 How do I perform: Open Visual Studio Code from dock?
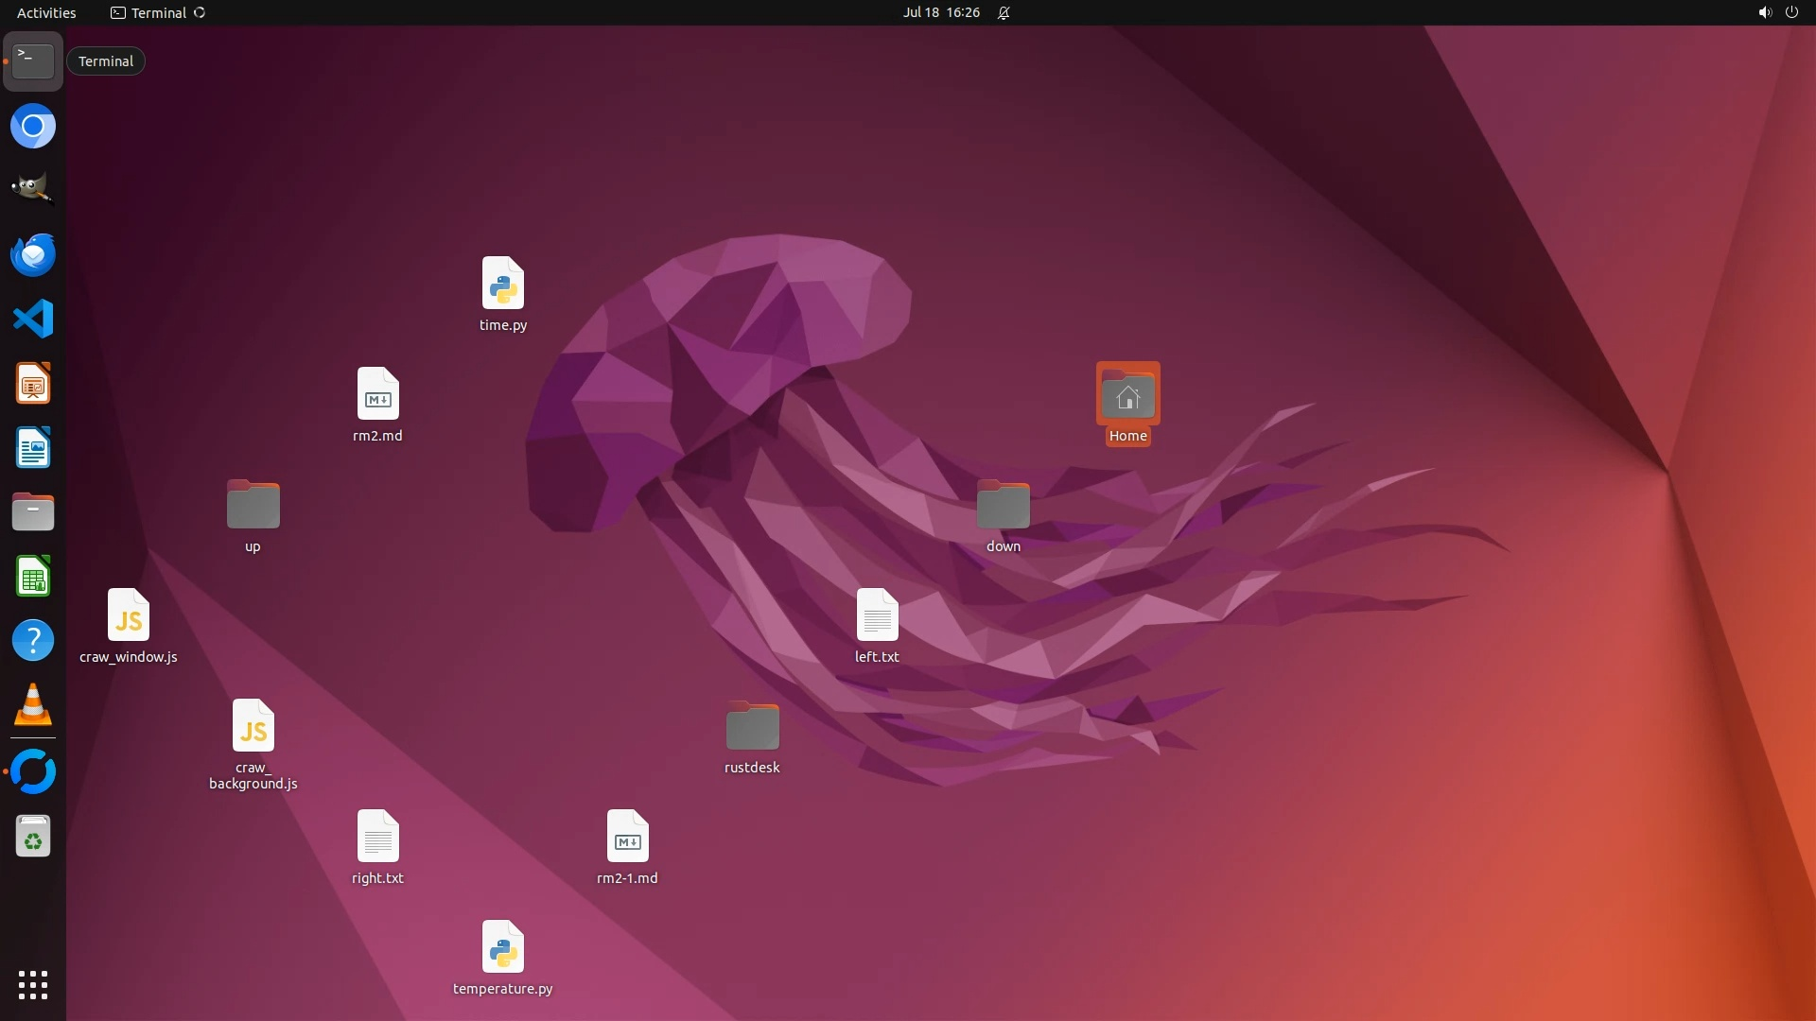(x=33, y=319)
